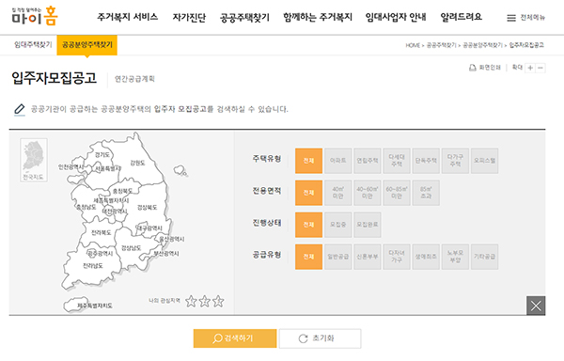Toggle the 다세대주택 housing type
The height and width of the screenshot is (361, 564).
tap(397, 161)
